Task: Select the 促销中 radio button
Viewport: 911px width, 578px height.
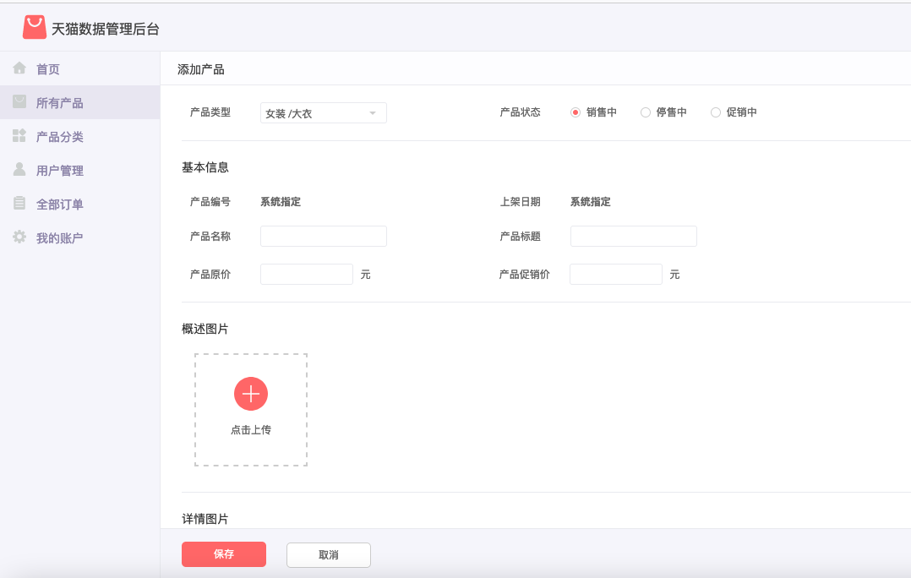Action: point(716,112)
